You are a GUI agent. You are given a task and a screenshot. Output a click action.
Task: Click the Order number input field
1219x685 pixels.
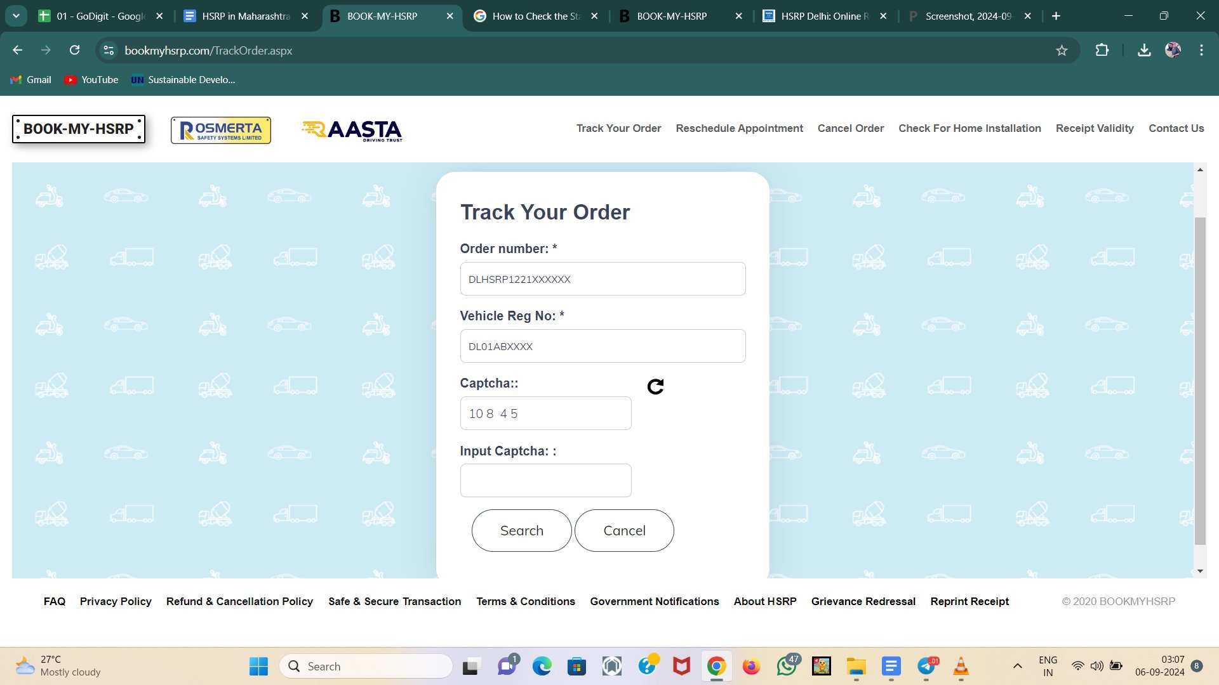(x=602, y=278)
